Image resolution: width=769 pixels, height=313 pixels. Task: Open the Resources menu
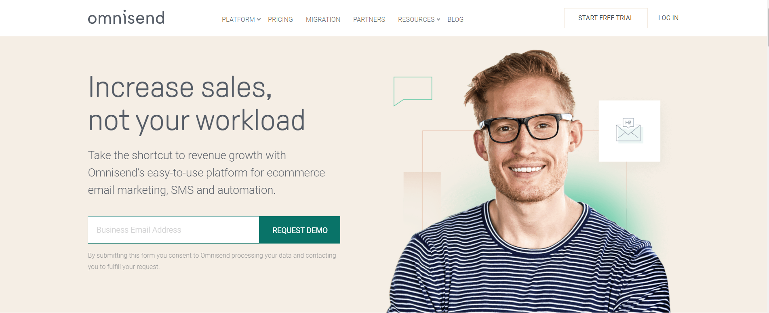[416, 19]
